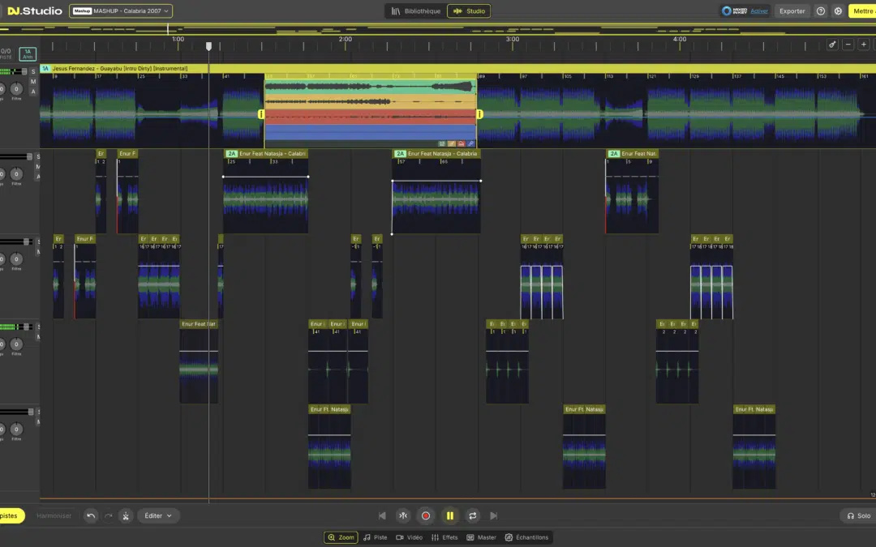Adjust the first track volume fader
This screenshot has width=876, height=547.
(24, 71)
